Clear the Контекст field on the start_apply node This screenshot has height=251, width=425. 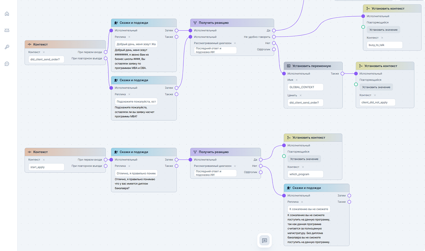pyautogui.click(x=44, y=160)
